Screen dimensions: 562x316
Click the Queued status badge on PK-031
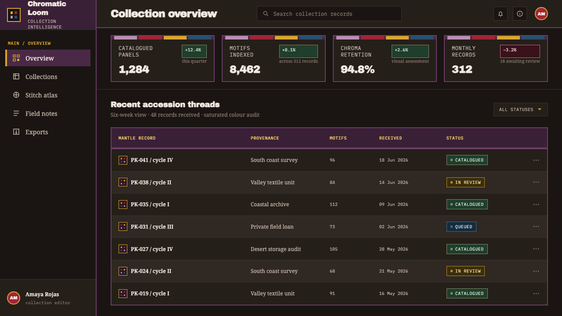[461, 226]
